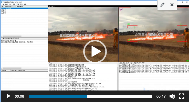Open the 文件 menu
Screen dimensions: 189x102
point(3,4)
